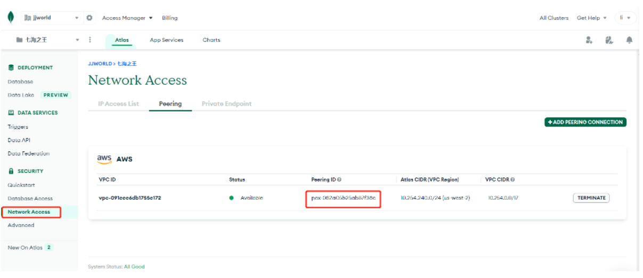
Task: Terminate the AWS peering connection
Action: click(591, 198)
